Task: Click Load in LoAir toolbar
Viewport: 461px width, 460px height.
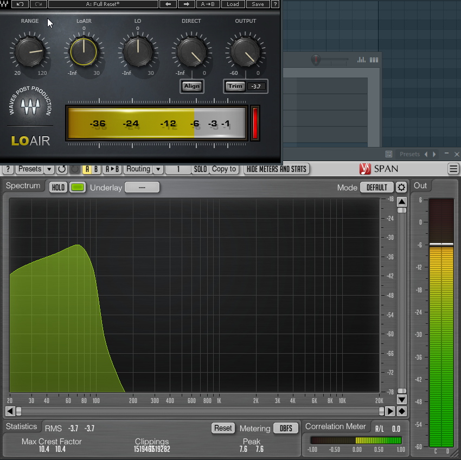Action: click(x=233, y=4)
